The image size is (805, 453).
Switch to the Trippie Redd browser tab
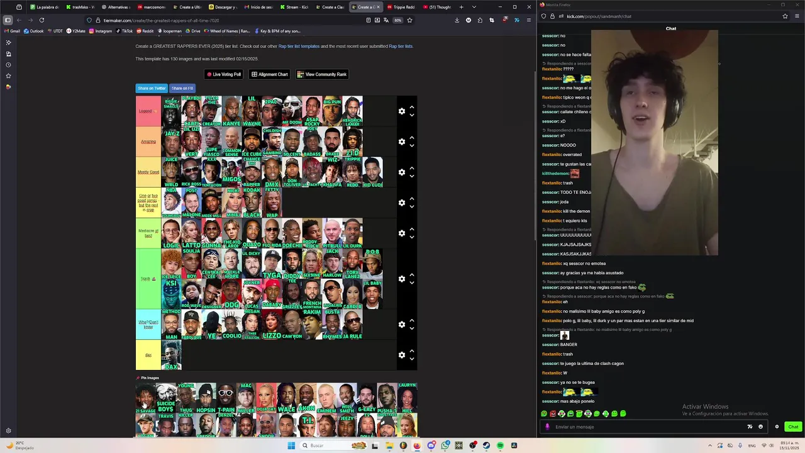(x=401, y=7)
